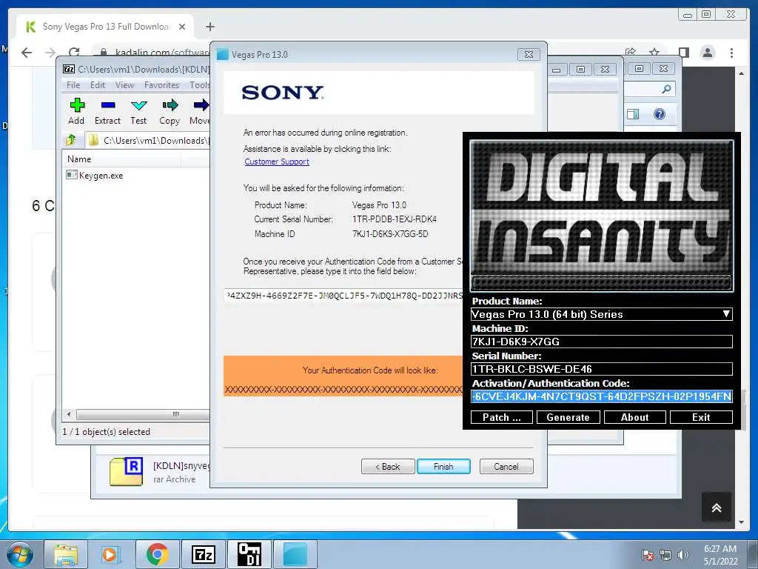
Task: Click the Chrome share page icon
Action: point(631,51)
